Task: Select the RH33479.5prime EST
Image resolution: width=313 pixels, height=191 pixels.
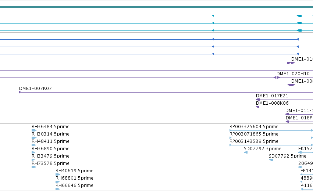Action: [50, 156]
